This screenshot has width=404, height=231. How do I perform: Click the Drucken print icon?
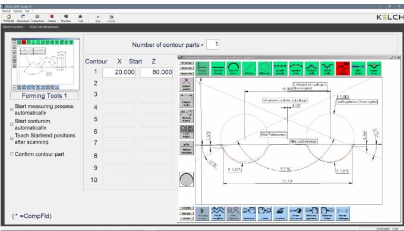click(x=280, y=213)
